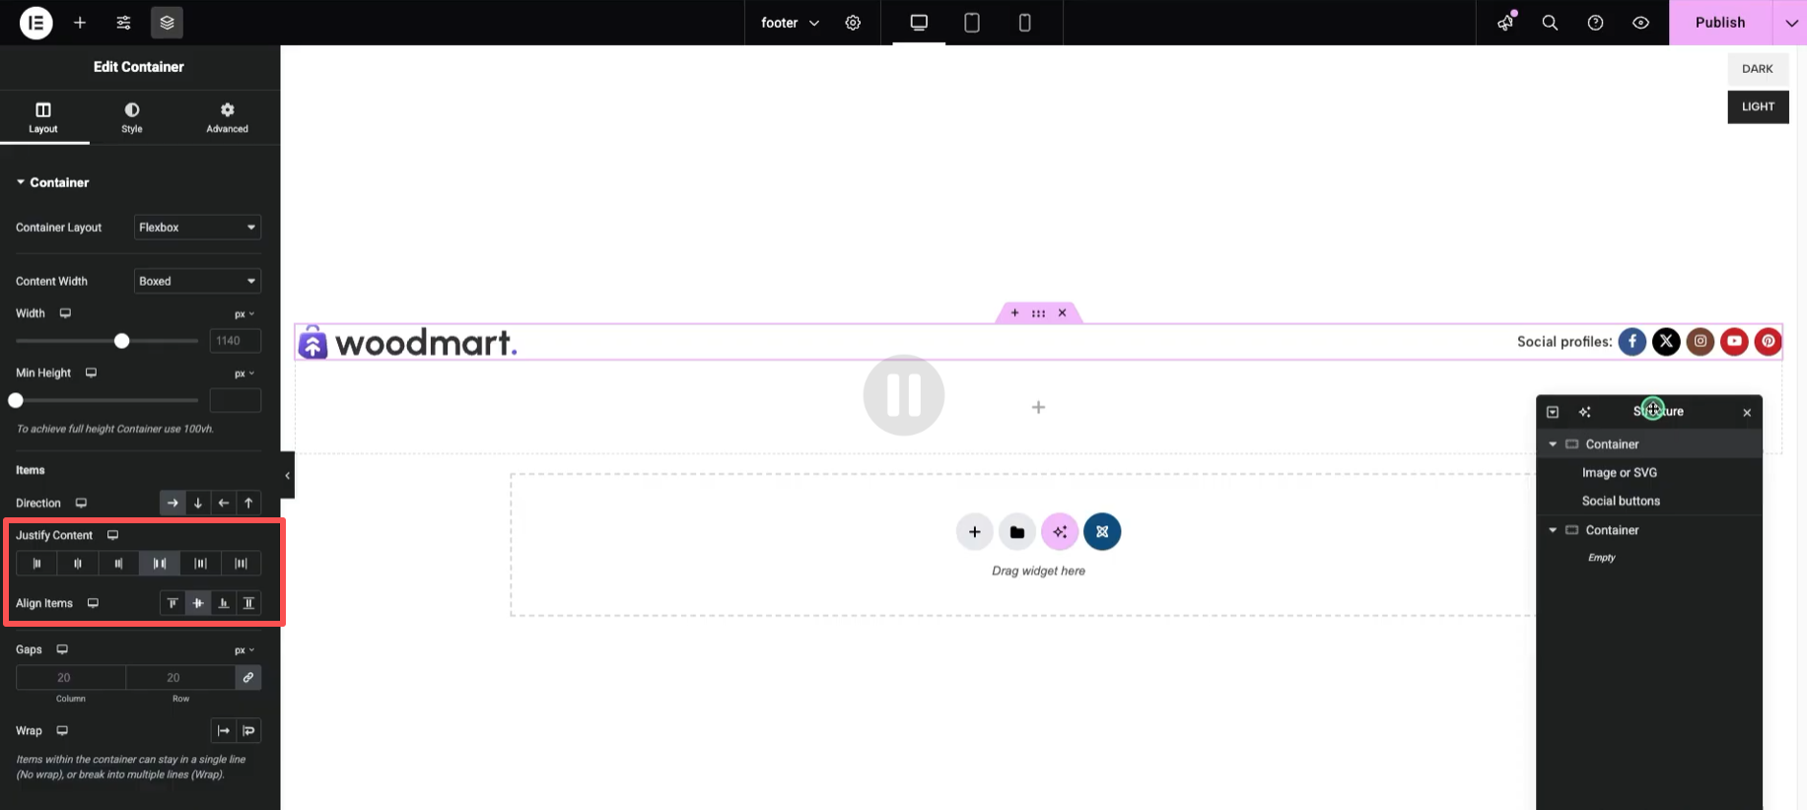Set direction to row reversed (left arrow)
The image size is (1807, 810).
pyautogui.click(x=224, y=503)
